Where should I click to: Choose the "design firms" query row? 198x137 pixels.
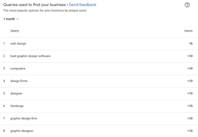[x=19, y=81]
